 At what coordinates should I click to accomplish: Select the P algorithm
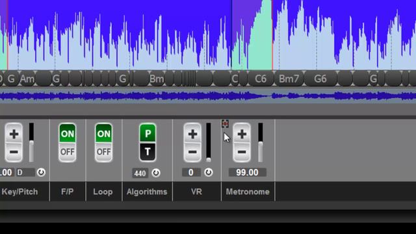tap(148, 133)
